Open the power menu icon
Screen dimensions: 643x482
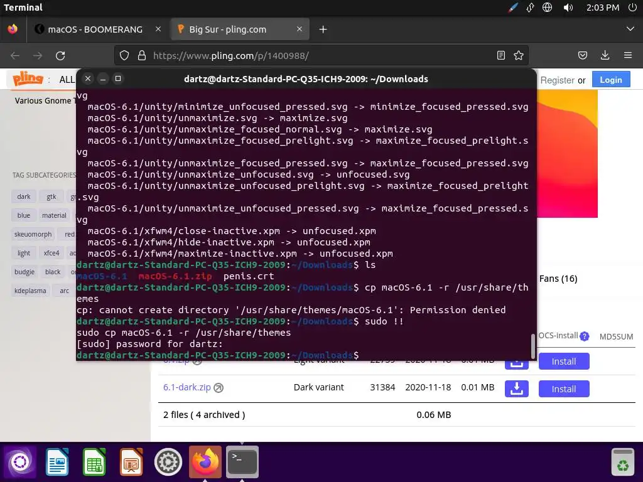633,8
